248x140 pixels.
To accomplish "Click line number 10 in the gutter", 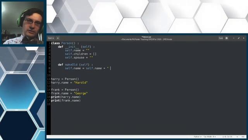I will pos(49,75).
